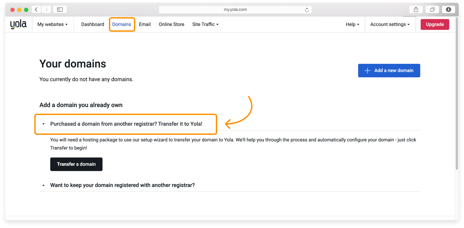This screenshot has width=464, height=228.
Task: Switch to the Dashboard tab
Action: (92, 24)
